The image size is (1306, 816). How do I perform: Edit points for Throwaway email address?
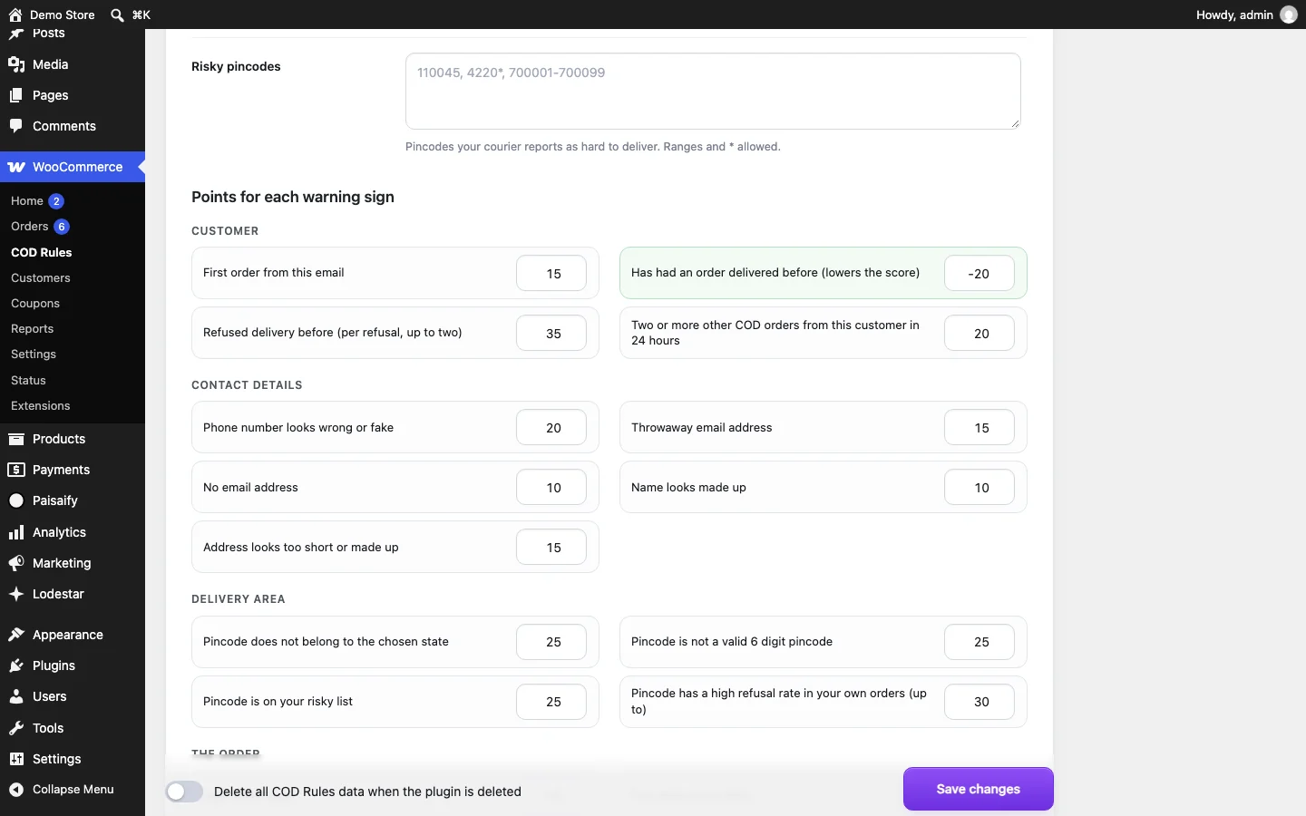click(979, 428)
